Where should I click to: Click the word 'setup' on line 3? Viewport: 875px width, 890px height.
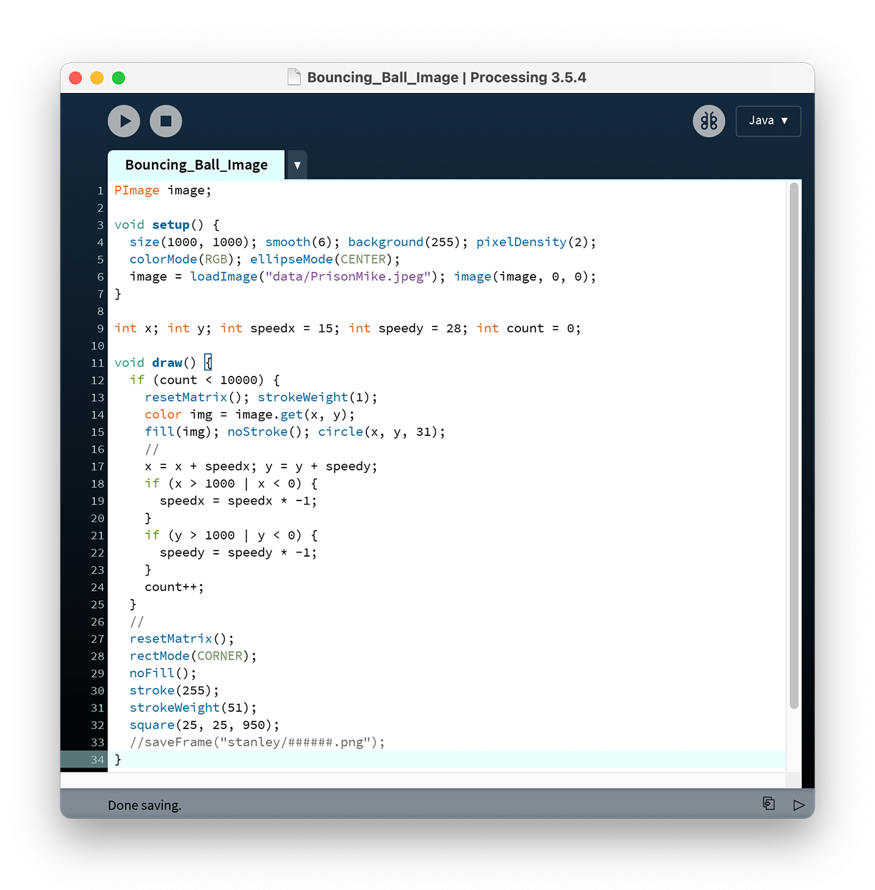coord(170,225)
